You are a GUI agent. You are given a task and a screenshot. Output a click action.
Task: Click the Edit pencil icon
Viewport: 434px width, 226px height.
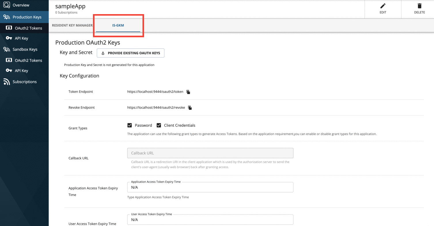tap(383, 6)
